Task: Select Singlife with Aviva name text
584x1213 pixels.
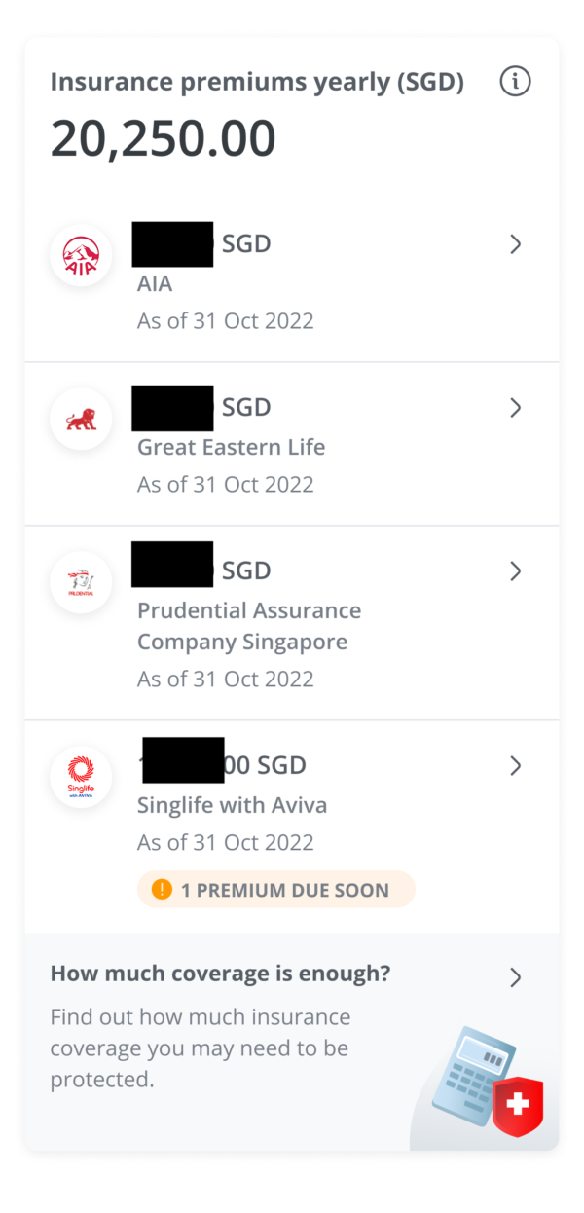Action: pos(232,805)
